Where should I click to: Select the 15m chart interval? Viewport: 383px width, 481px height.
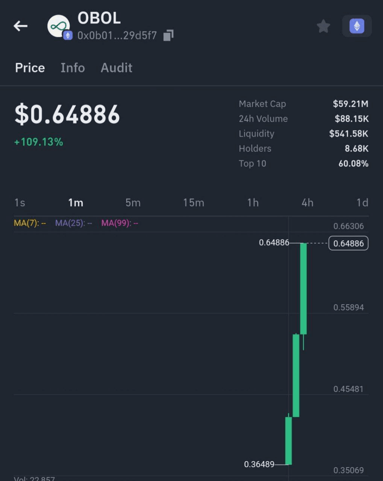pos(194,203)
